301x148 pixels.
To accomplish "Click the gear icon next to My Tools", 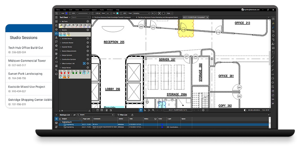I will click(88, 21).
